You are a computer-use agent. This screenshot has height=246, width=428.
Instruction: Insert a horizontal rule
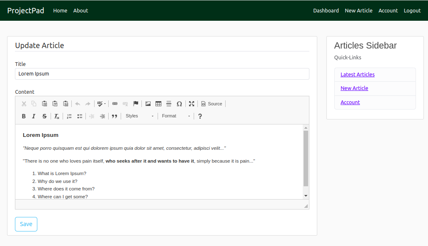(x=169, y=104)
